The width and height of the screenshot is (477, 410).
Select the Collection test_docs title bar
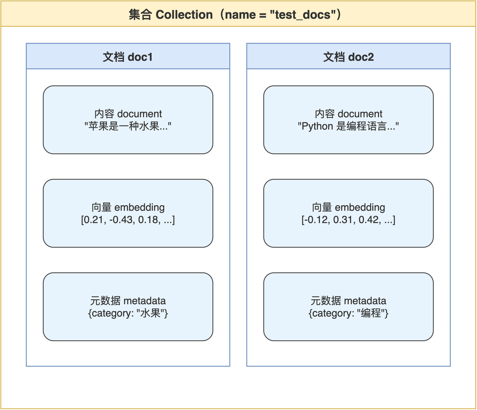[238, 14]
